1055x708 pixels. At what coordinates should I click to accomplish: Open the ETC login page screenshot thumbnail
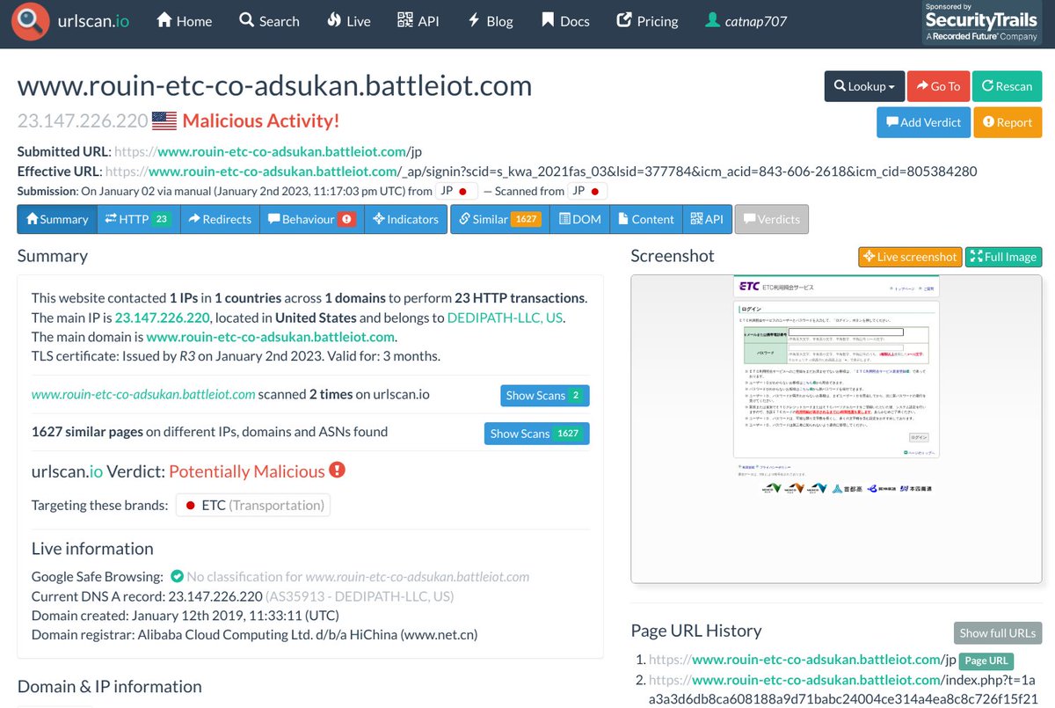[836, 428]
